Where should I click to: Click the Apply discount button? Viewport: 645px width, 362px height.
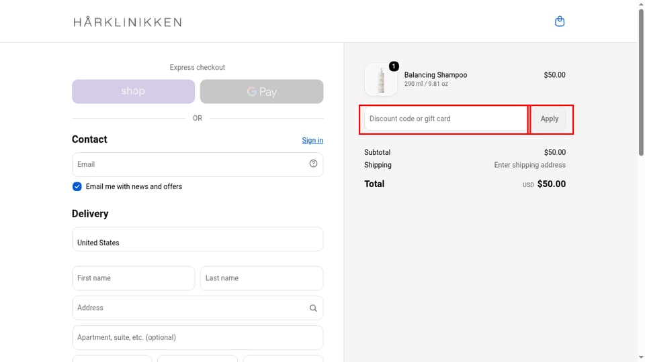pyautogui.click(x=550, y=119)
